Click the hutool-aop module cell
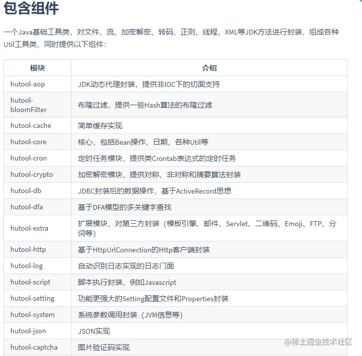The height and width of the screenshot is (356, 362). [x=37, y=84]
